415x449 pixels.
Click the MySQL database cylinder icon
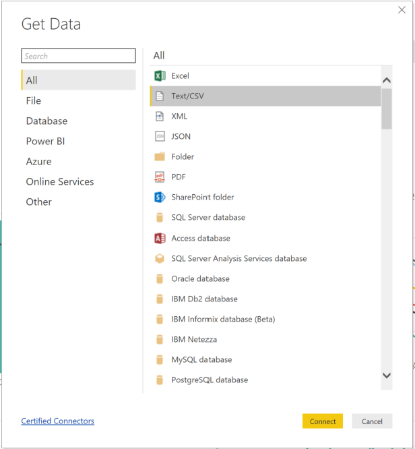160,359
